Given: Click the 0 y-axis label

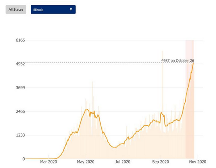Looking at the screenshot, I should [23, 159].
